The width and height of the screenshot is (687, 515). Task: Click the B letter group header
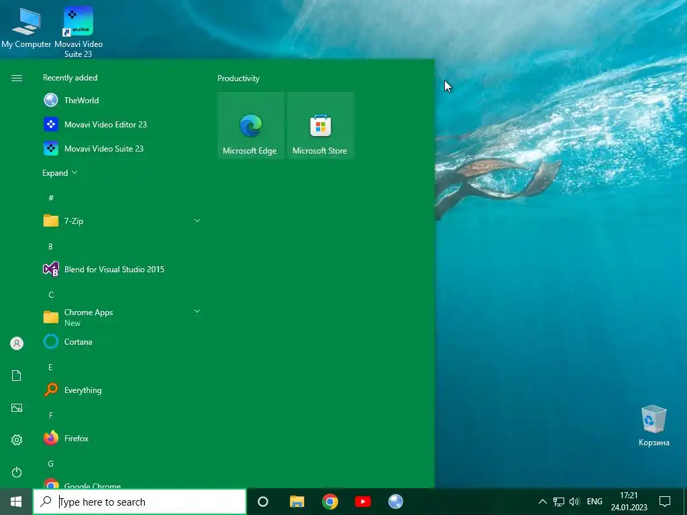click(x=50, y=247)
